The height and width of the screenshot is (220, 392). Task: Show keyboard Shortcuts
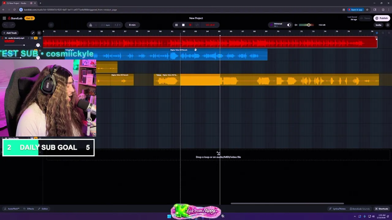pos(382,209)
